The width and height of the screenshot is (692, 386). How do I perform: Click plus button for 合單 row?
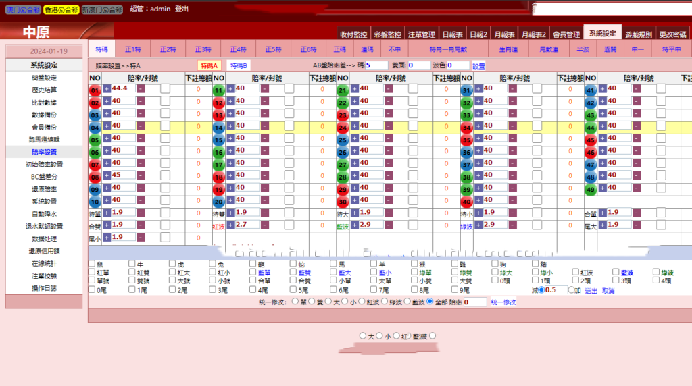tap(603, 213)
